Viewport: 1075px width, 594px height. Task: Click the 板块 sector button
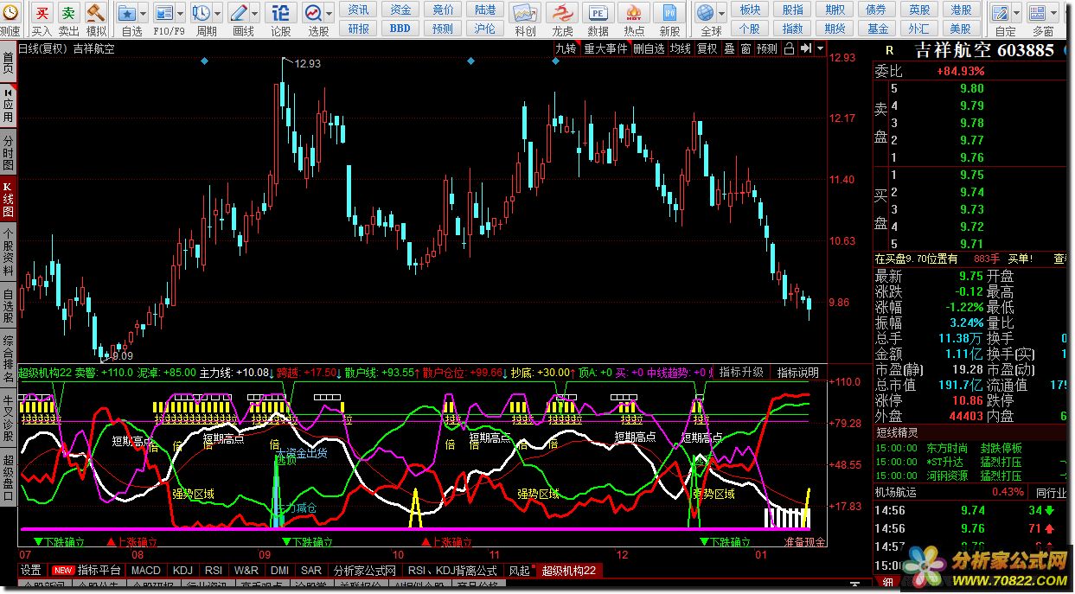click(x=751, y=10)
